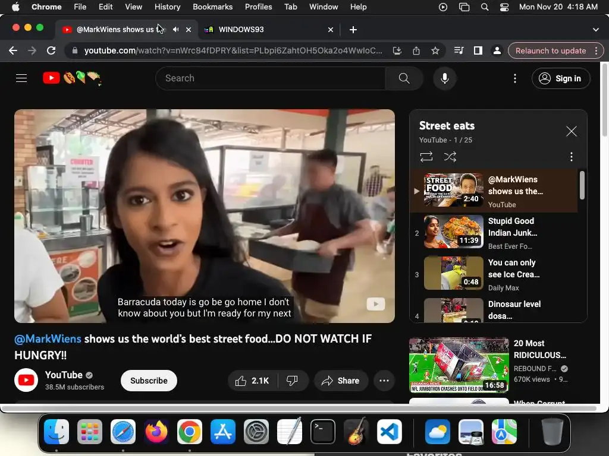View site information lock icon

pyautogui.click(x=75, y=51)
